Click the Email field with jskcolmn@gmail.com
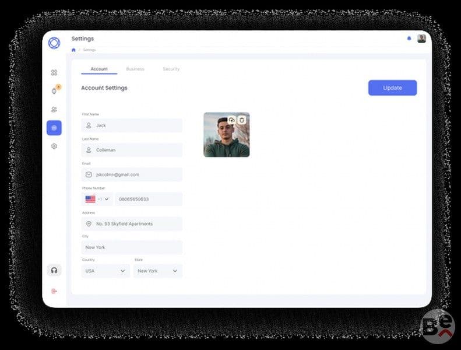461x350 pixels. [x=132, y=174]
